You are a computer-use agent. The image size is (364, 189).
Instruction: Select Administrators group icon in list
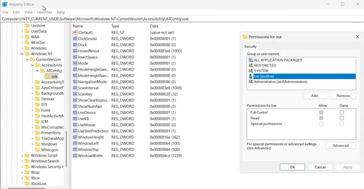251,82
